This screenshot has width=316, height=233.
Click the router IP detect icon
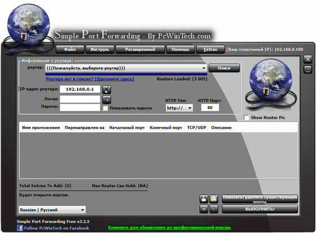coord(107,90)
